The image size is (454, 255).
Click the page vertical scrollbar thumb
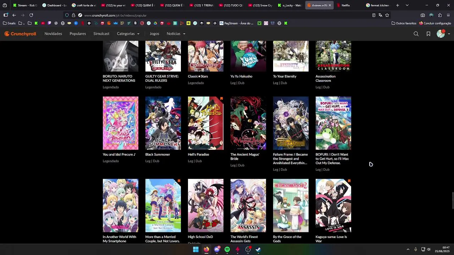click(453, 201)
